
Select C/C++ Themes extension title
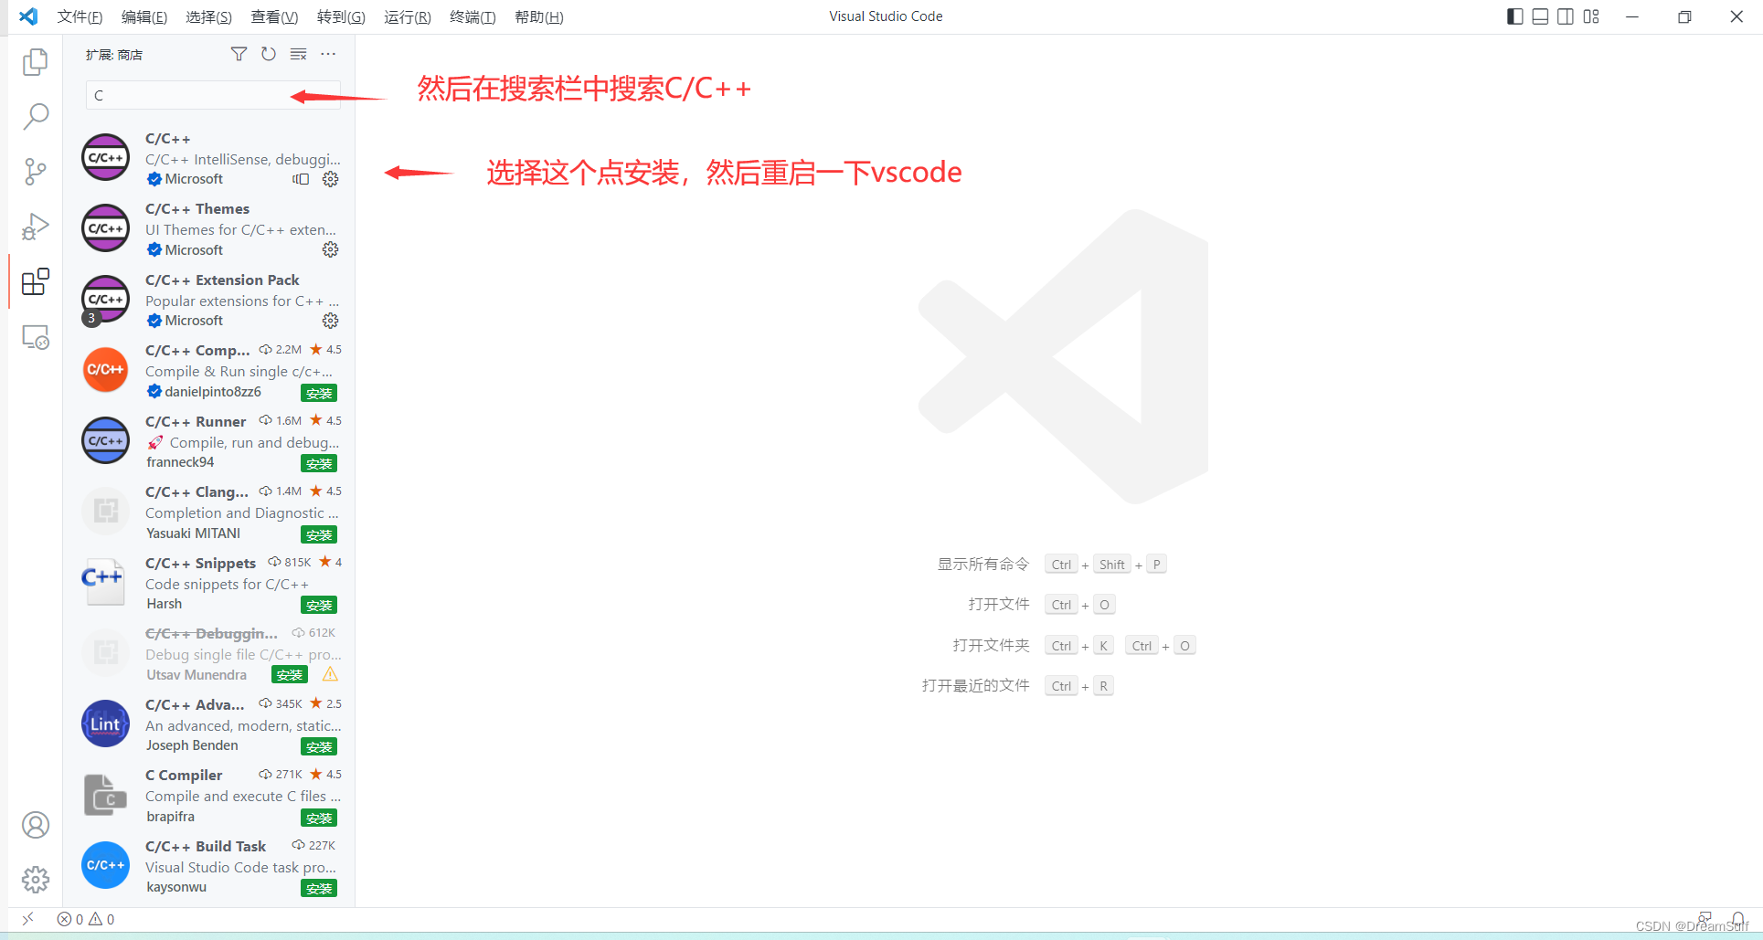pyautogui.click(x=197, y=209)
